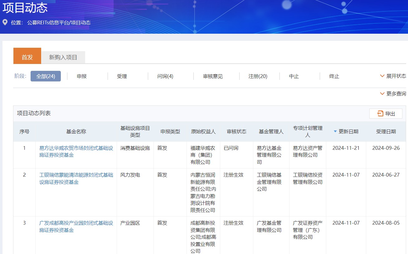The image size is (408, 254).
Task: Click the export icon beside 导出
Action: [x=380, y=114]
